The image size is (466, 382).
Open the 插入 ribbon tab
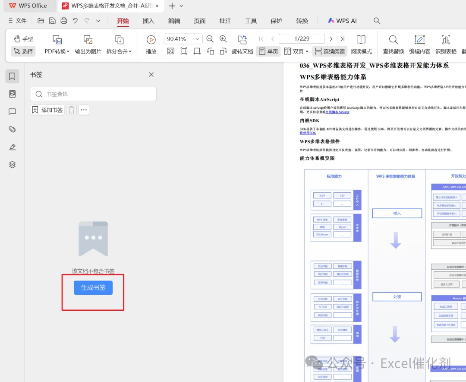click(148, 21)
